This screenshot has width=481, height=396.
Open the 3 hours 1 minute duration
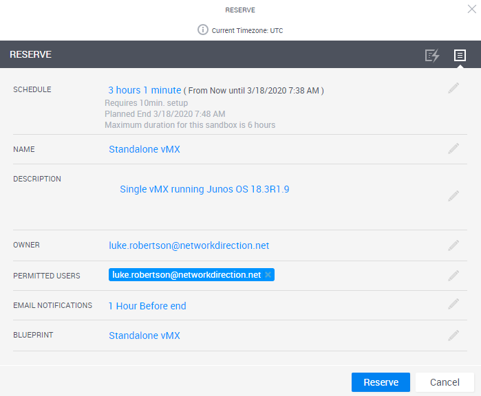(x=145, y=90)
